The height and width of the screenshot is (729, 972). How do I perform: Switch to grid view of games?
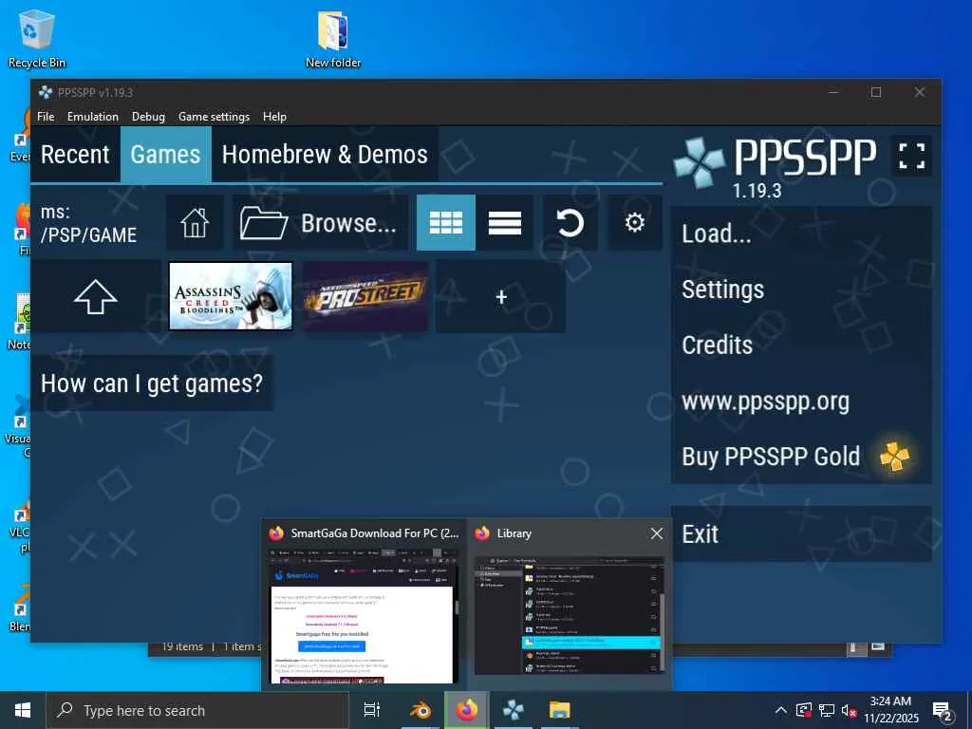pos(446,222)
